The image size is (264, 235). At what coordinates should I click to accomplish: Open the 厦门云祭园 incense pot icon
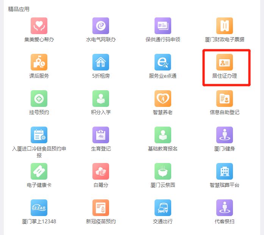(x=163, y=171)
